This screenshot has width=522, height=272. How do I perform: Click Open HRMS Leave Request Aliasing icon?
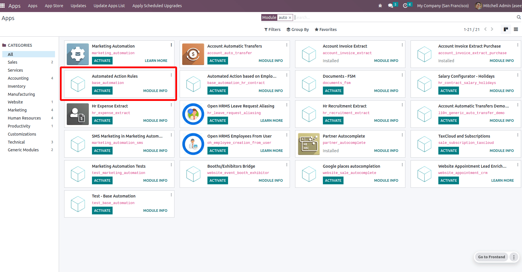193,114
